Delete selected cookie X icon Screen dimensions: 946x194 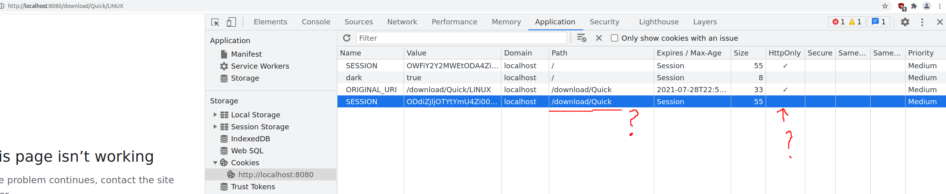click(599, 38)
